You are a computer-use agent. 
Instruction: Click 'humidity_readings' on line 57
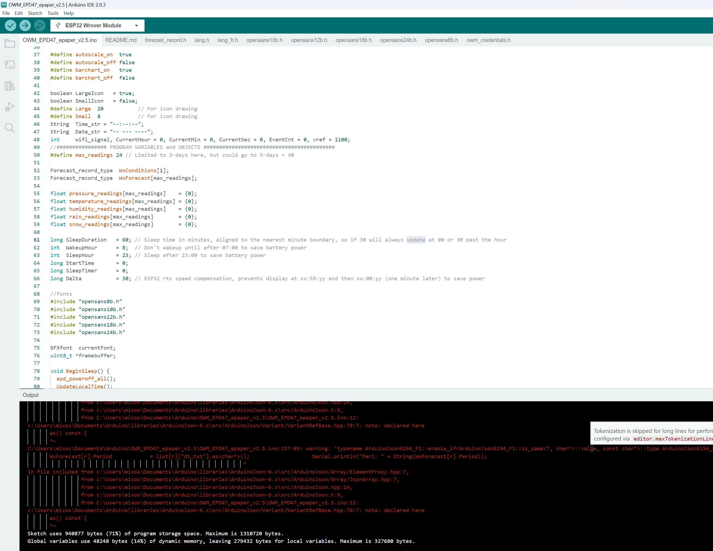[95, 209]
